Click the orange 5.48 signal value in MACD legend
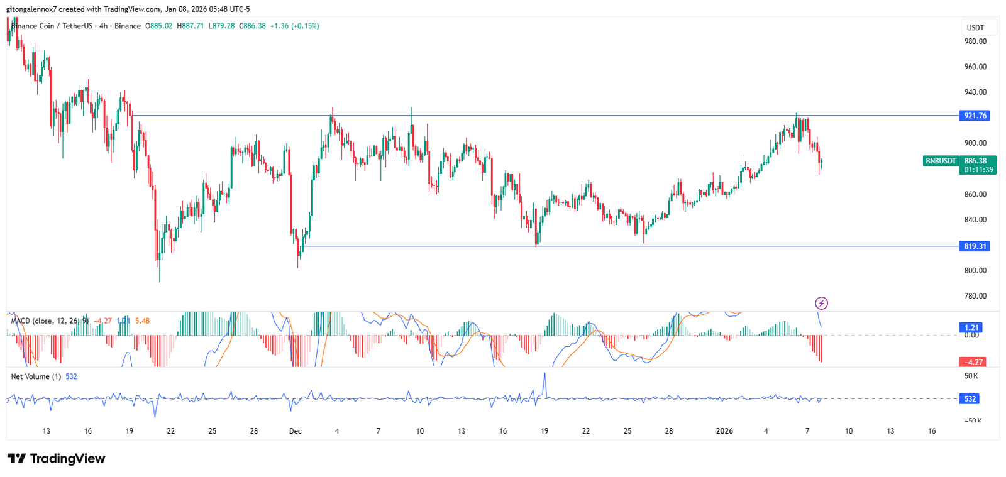Viewport: 1006px width, 477px height. tap(142, 321)
